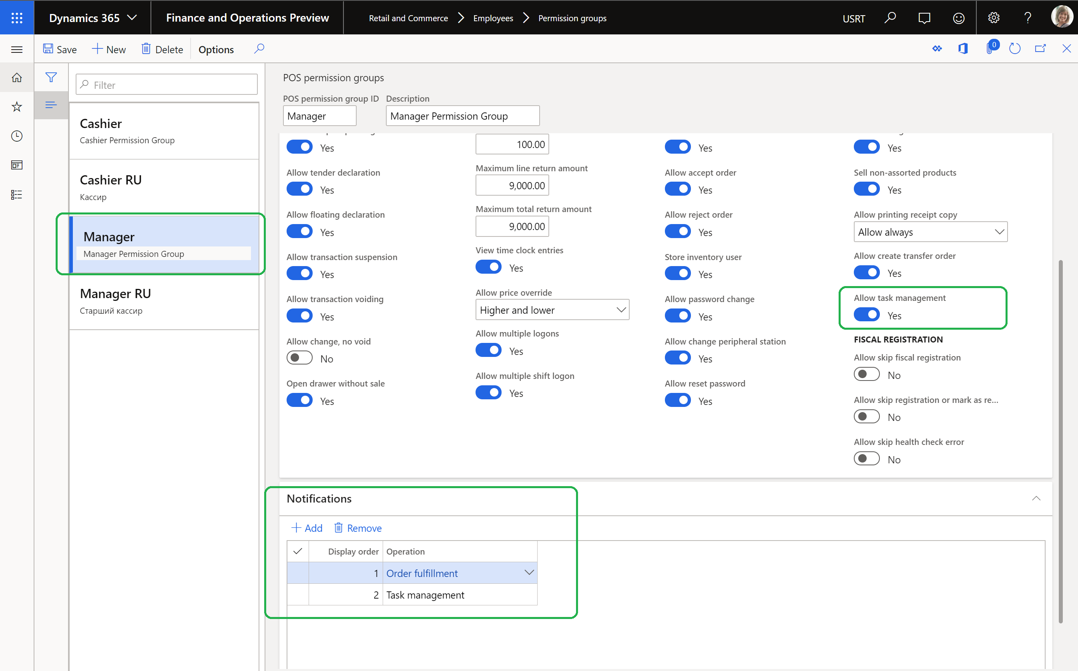Expand the Order fulfillment operation dropdown
1078x671 pixels.
coord(530,573)
